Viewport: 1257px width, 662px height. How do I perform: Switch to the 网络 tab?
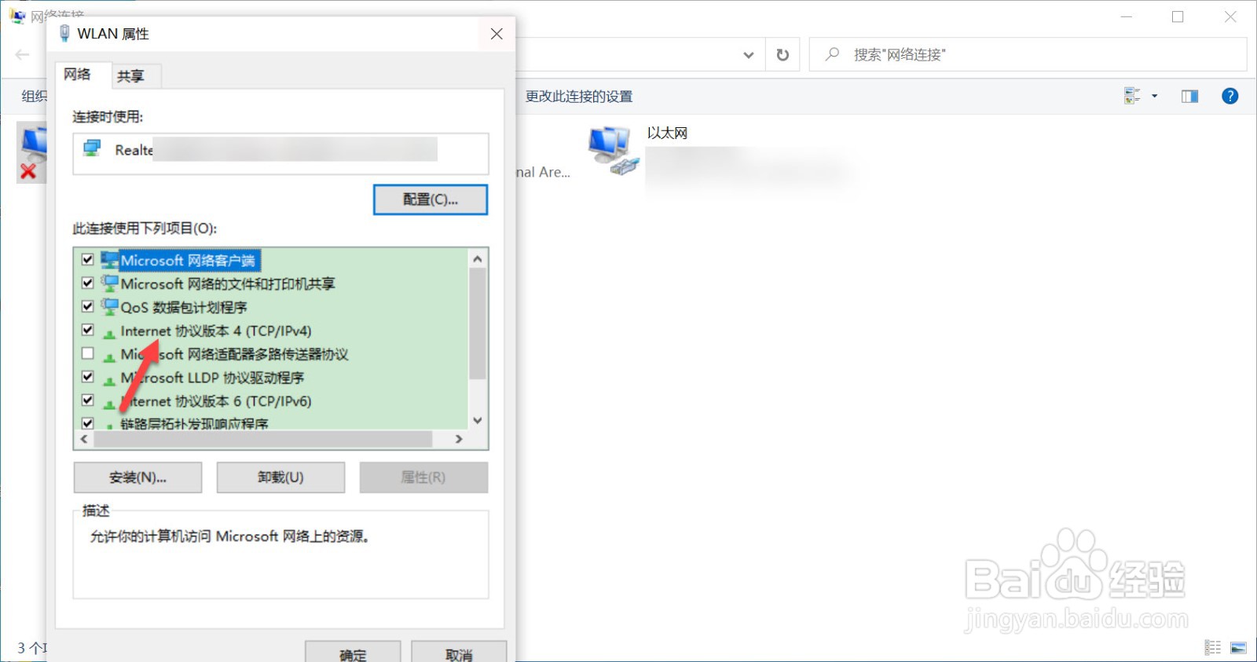pos(77,75)
